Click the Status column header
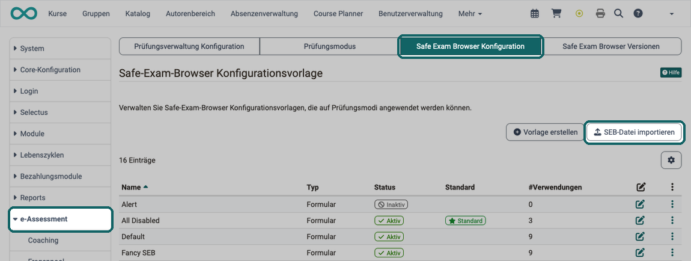 coord(385,187)
